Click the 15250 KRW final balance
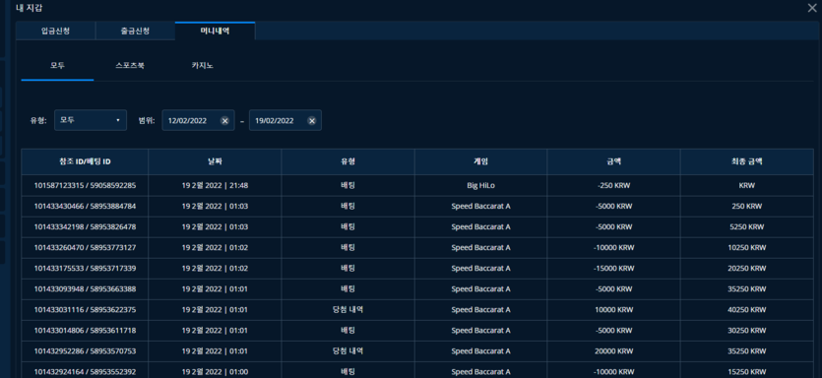Image resolution: width=822 pixels, height=378 pixels. tap(747, 372)
